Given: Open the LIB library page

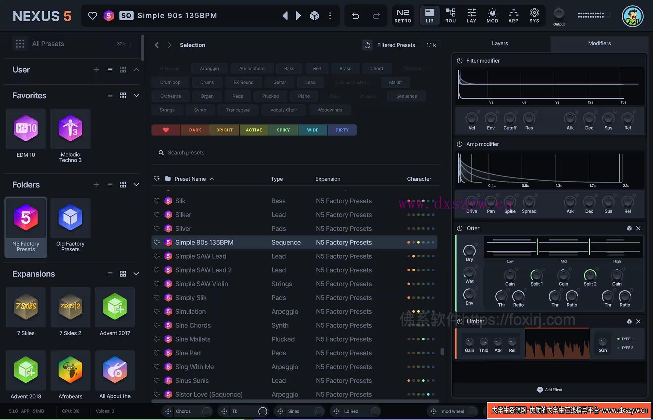Looking at the screenshot, I should point(430,16).
